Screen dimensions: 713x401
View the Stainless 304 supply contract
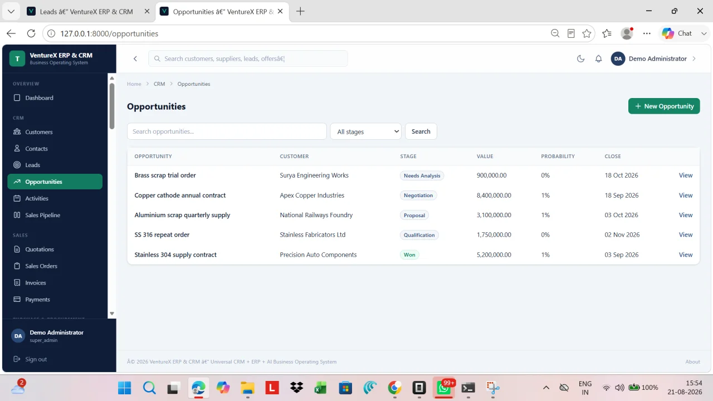pyautogui.click(x=686, y=255)
